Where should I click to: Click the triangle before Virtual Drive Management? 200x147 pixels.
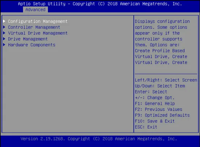click(4, 33)
